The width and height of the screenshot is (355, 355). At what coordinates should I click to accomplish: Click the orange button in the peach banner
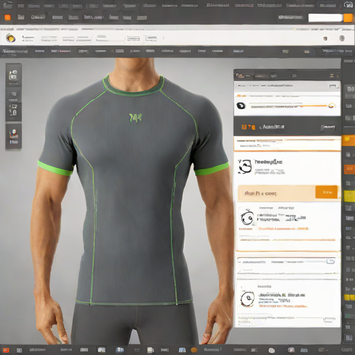(327, 192)
